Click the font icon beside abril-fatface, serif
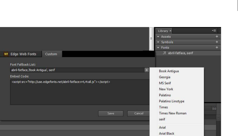Image resolution: width=238 pixels, height=136 pixels. pos(164,53)
